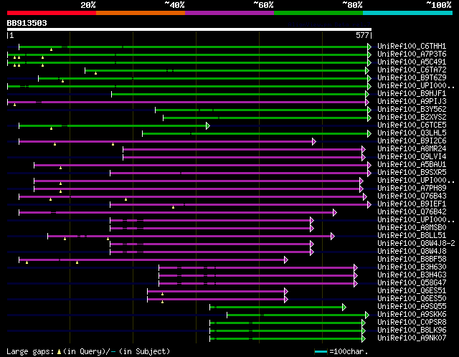Select the UniRef100_Q8W4J8-2 label
Image resolution: width=459 pixels, height=357 pixels.
[416, 244]
